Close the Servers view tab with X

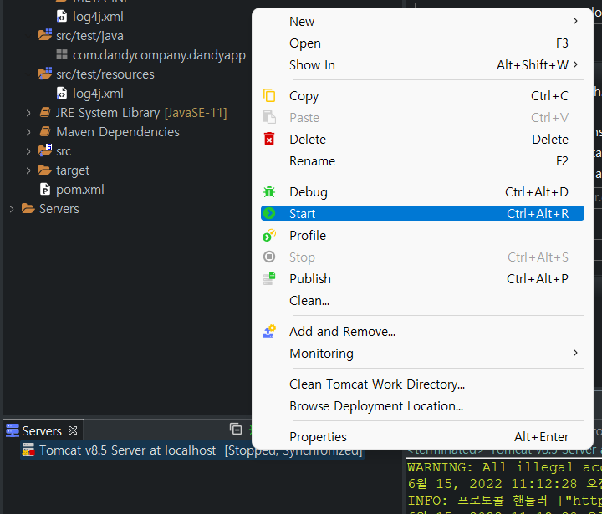pos(73,430)
